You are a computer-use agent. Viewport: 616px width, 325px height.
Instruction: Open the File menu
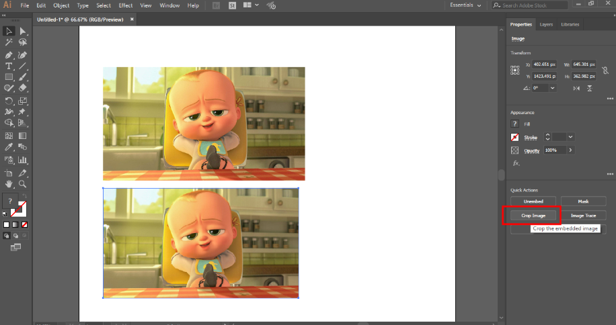[24, 5]
